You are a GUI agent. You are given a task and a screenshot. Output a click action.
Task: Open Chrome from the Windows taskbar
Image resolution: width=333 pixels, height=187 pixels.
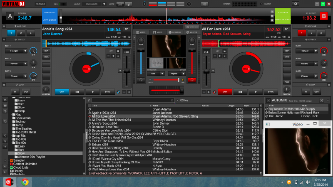[x=25, y=182]
